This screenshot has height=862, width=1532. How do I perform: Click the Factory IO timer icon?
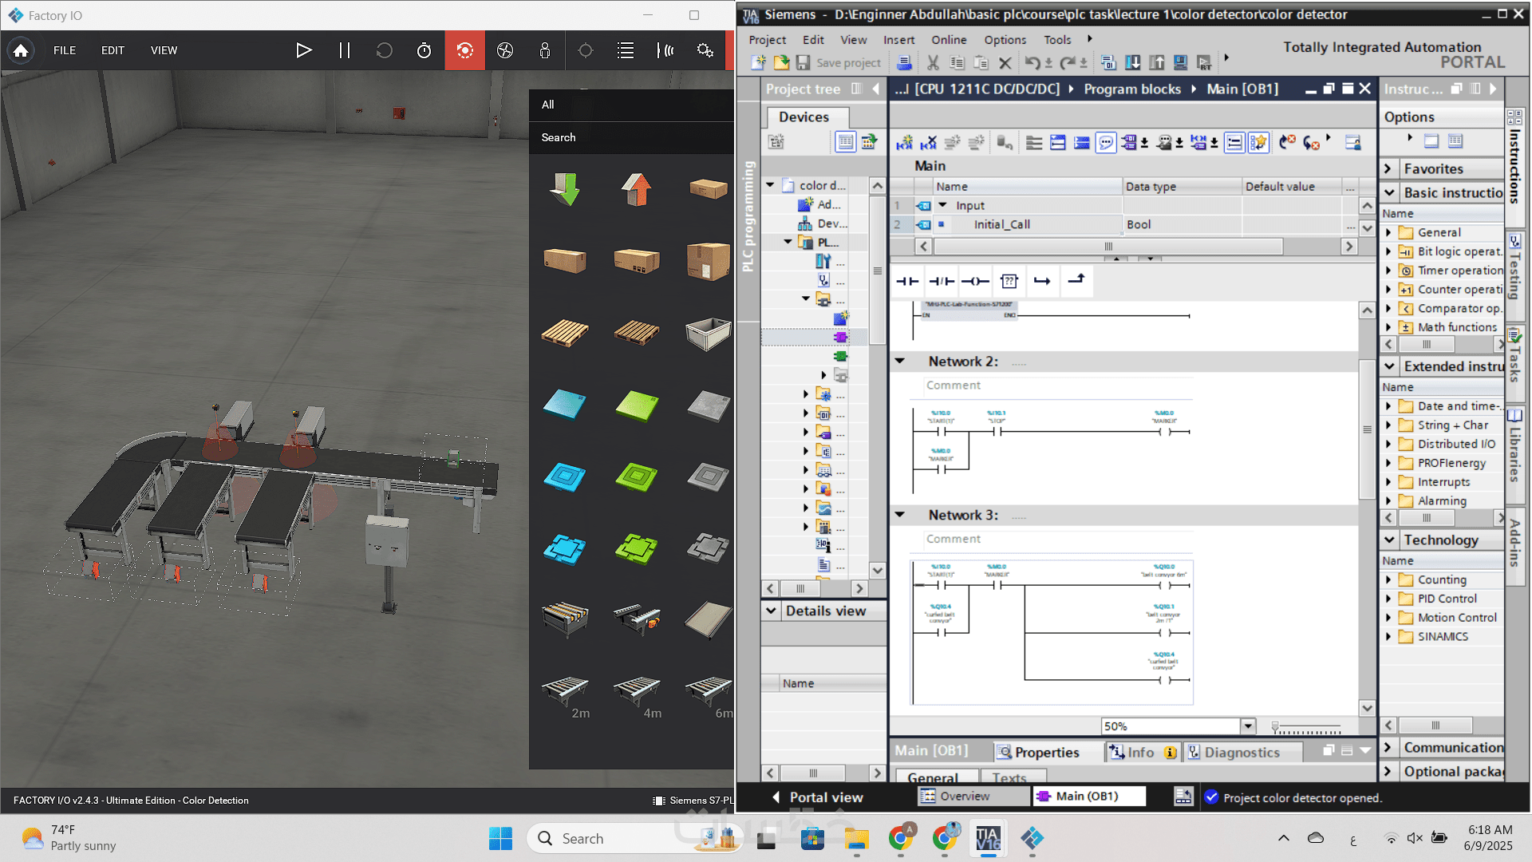(x=424, y=50)
